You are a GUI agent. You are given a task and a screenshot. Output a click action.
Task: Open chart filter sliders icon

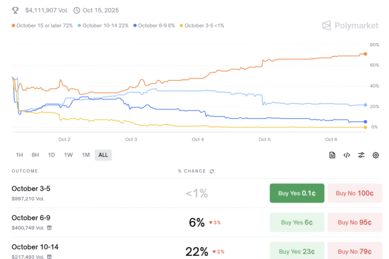pyautogui.click(x=361, y=155)
